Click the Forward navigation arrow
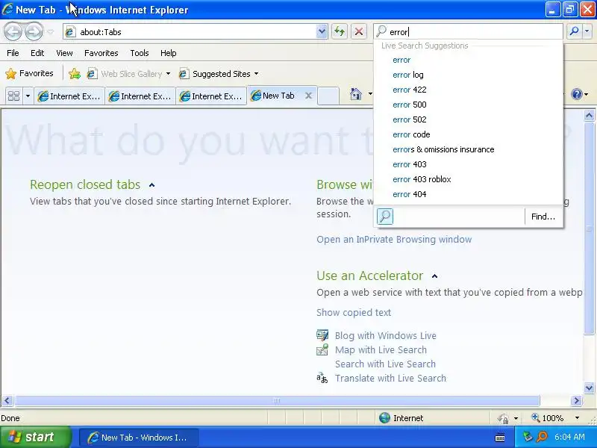Image resolution: width=597 pixels, height=448 pixels. [x=34, y=31]
